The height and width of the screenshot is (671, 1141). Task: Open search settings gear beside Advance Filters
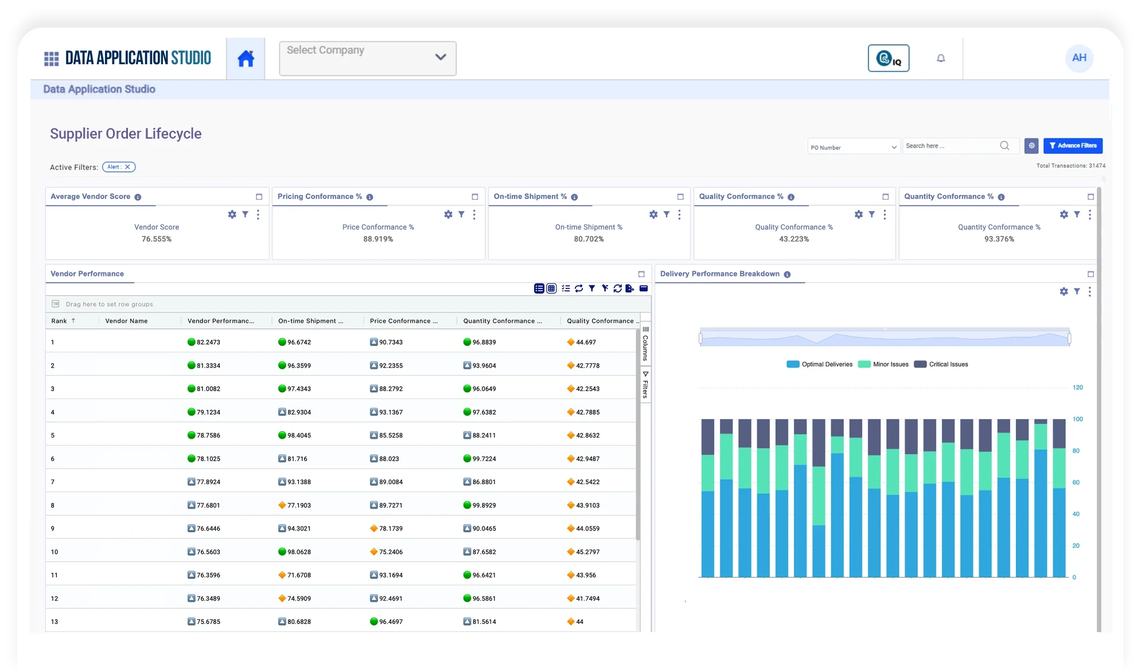(x=1031, y=146)
